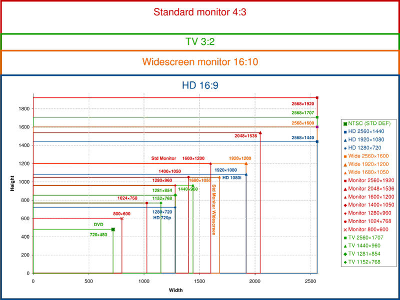Click the HD 16:9 title

point(200,85)
